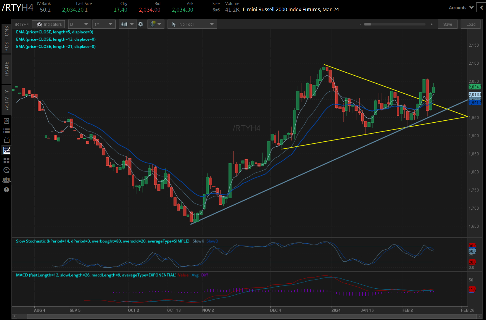Click the IV Rank value 50.2
Image resolution: width=486 pixels, height=320 pixels.
pyautogui.click(x=45, y=10)
